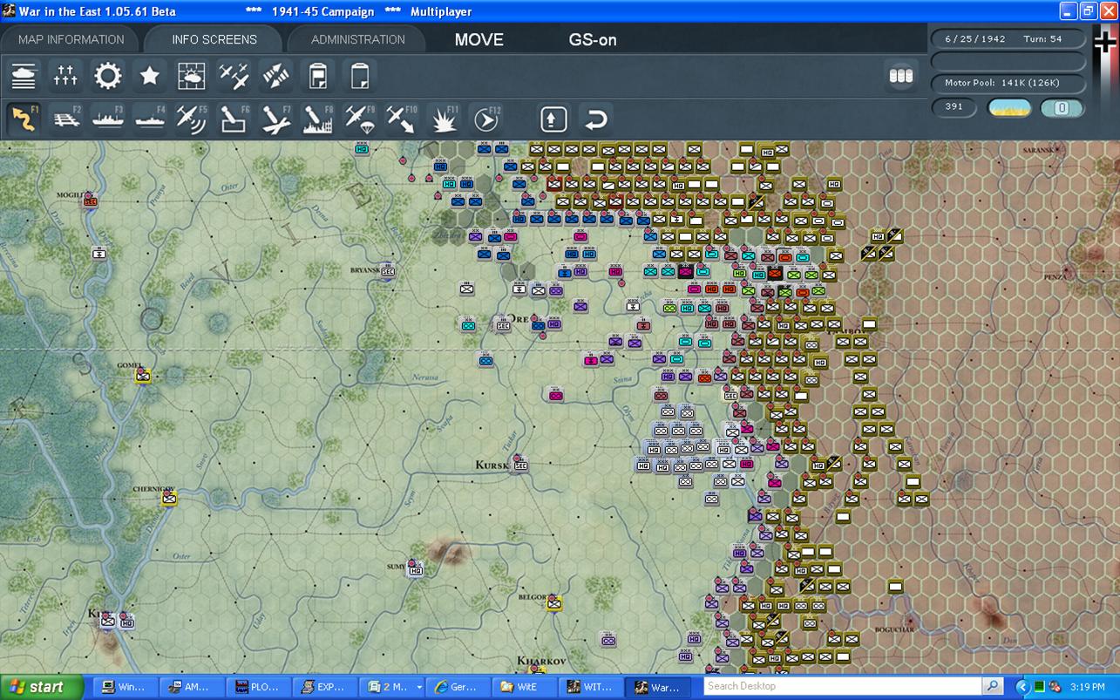This screenshot has height=700, width=1120.
Task: Select the F5 air recon mode
Action: click(192, 119)
